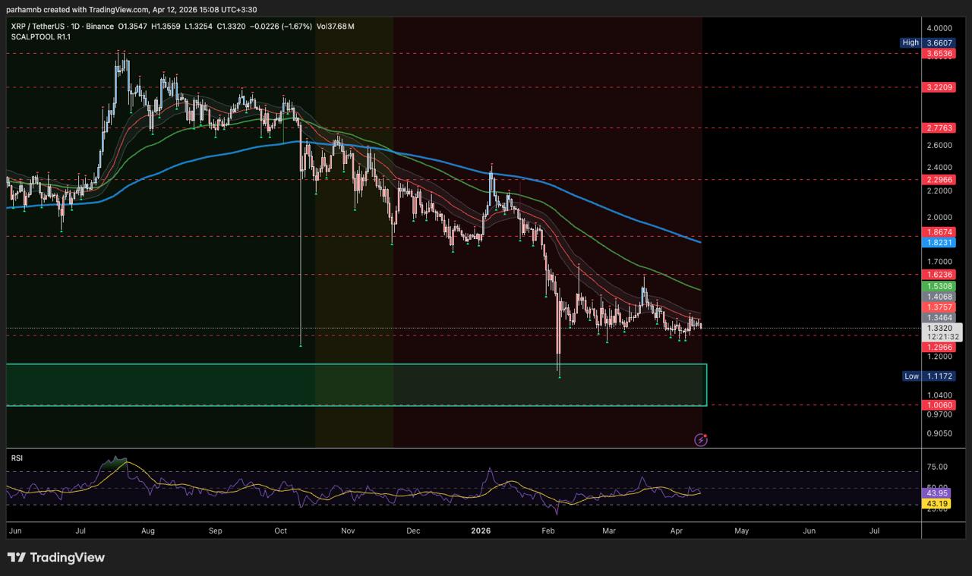Select the green demand zone rectangle
This screenshot has height=576, width=972.
[355, 385]
